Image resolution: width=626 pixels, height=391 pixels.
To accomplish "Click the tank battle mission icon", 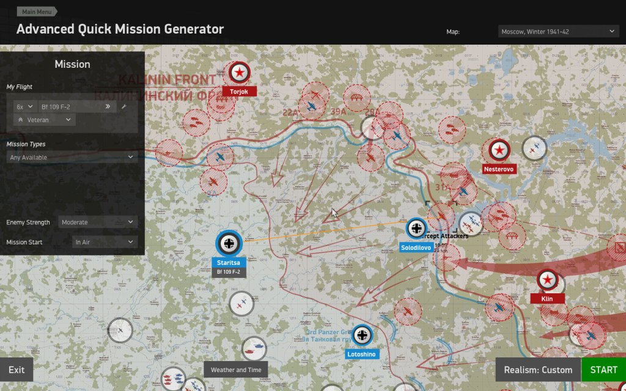I will (254, 348).
